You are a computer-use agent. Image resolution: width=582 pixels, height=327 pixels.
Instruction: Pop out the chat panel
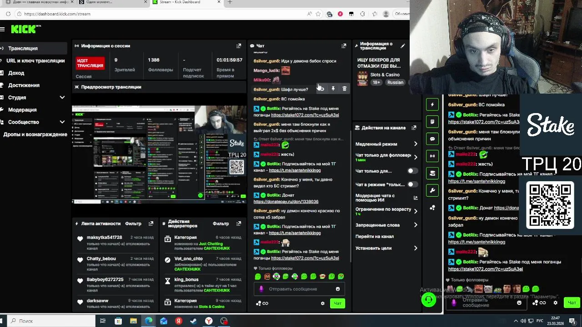tap(344, 46)
